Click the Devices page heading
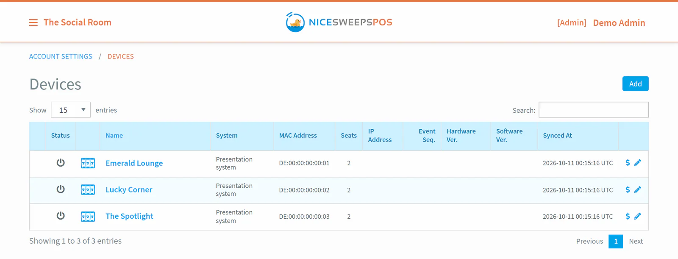The image size is (678, 259). pyautogui.click(x=55, y=84)
